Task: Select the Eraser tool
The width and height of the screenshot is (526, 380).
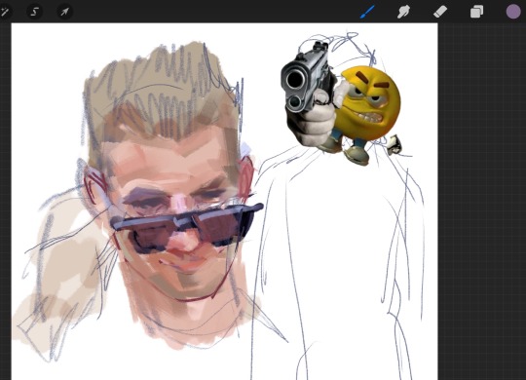Action: click(440, 12)
